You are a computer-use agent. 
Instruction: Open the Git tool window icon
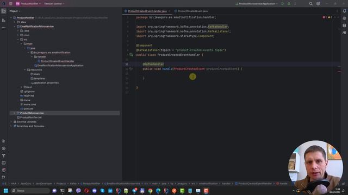point(4,177)
